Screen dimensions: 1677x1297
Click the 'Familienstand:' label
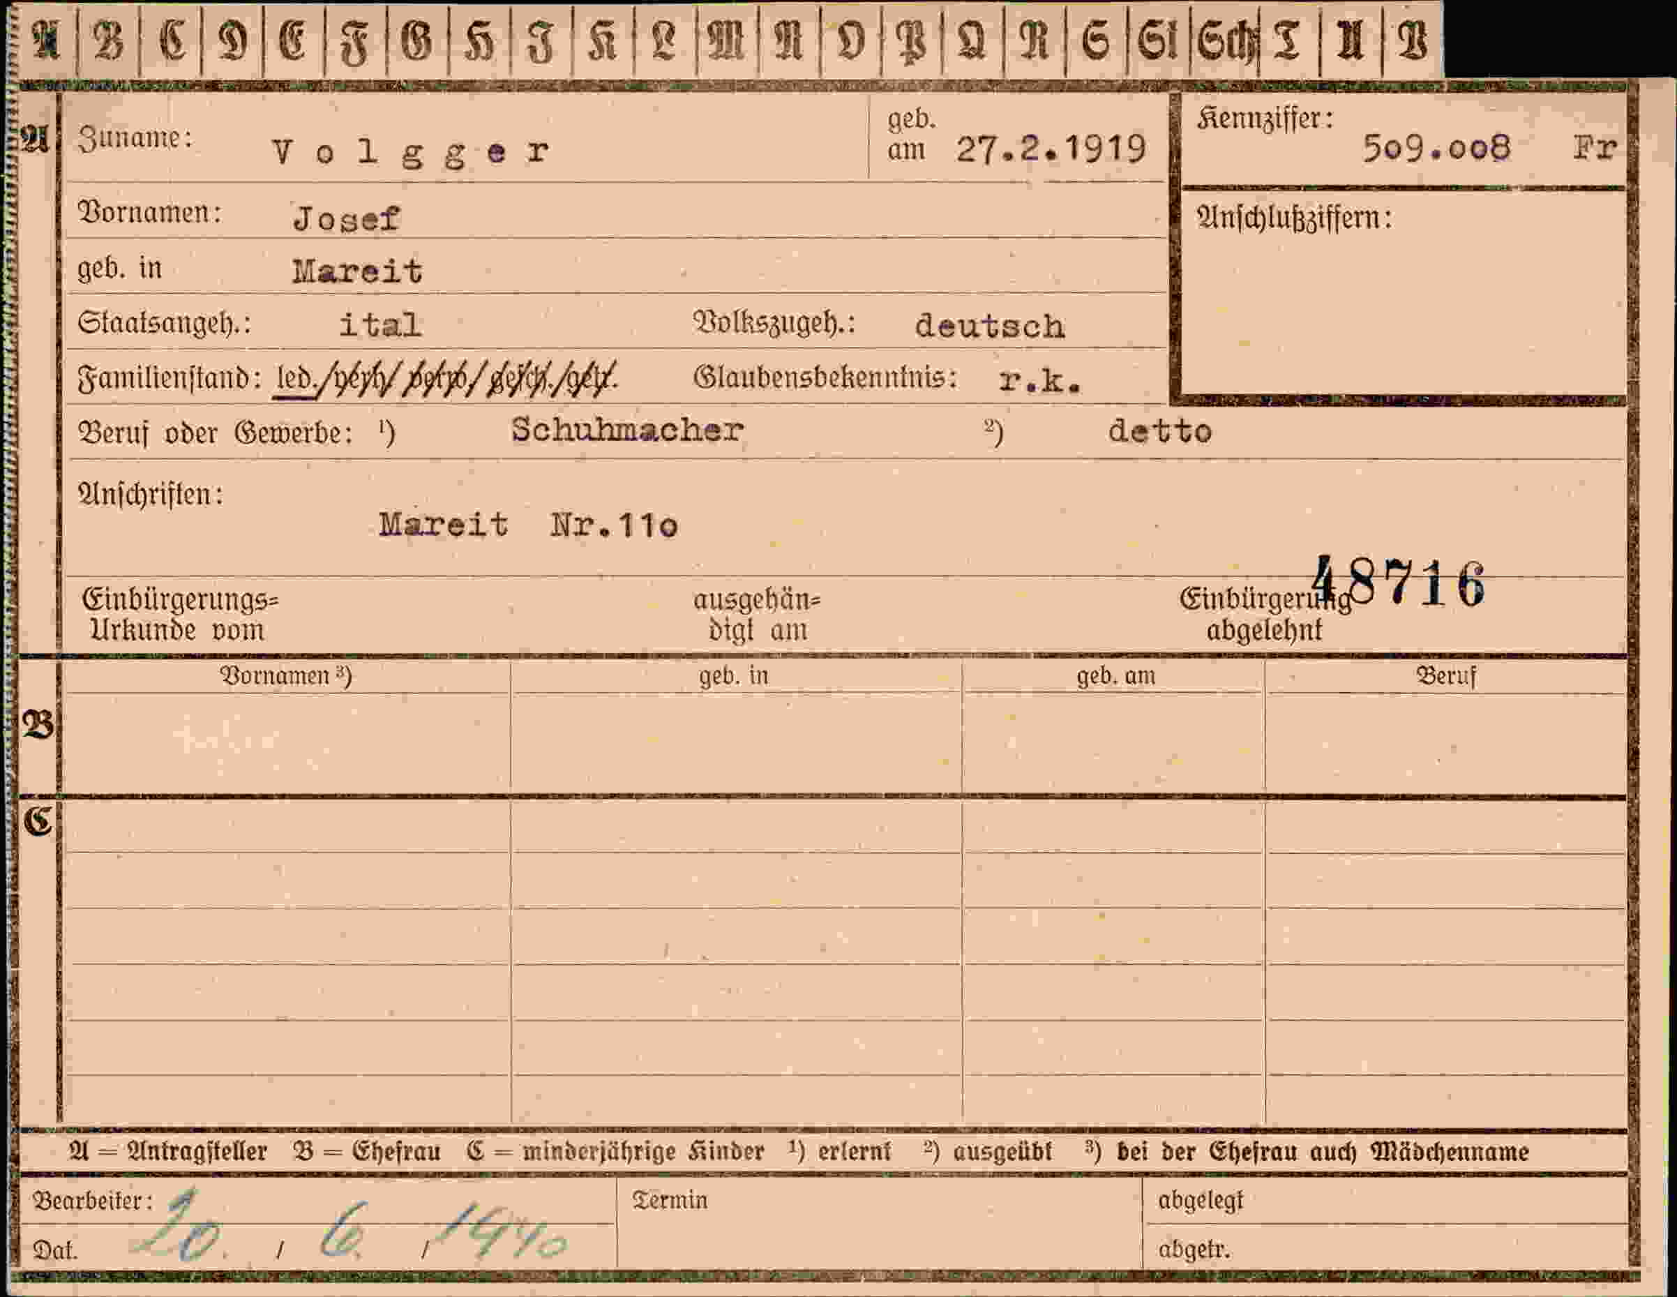(x=170, y=379)
